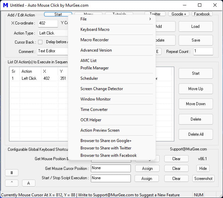223x198 pixels.
Task: Click the Add action button
Action: coord(165,26)
